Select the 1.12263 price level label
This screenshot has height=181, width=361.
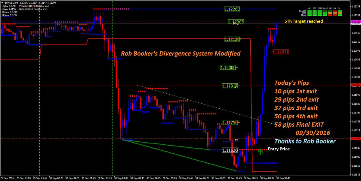[232, 9]
